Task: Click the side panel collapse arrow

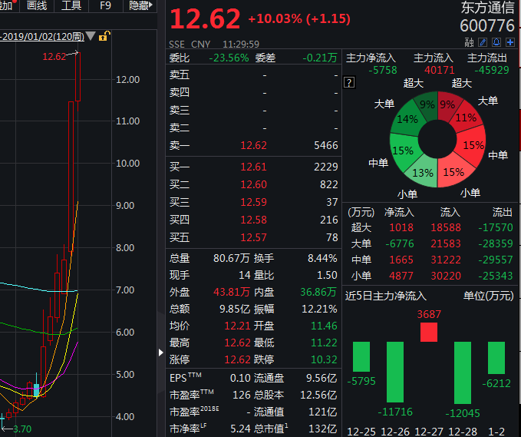Action: tap(160, 352)
